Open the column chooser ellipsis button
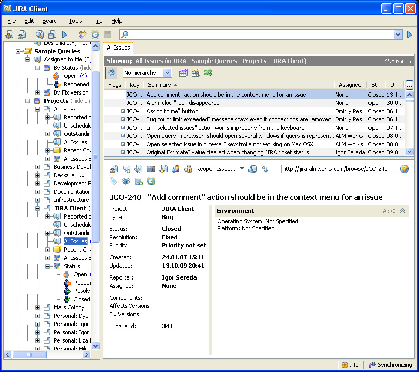Screen dimensions: 419x372 pyautogui.click(x=409, y=85)
